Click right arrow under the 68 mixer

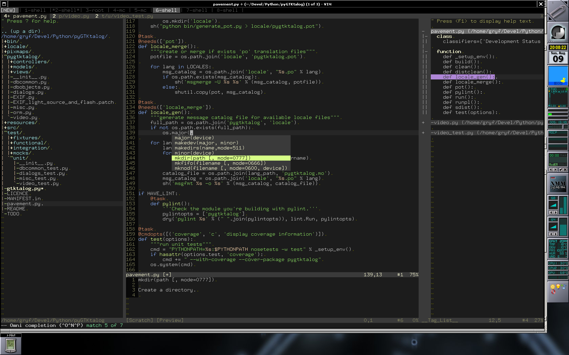point(555,212)
